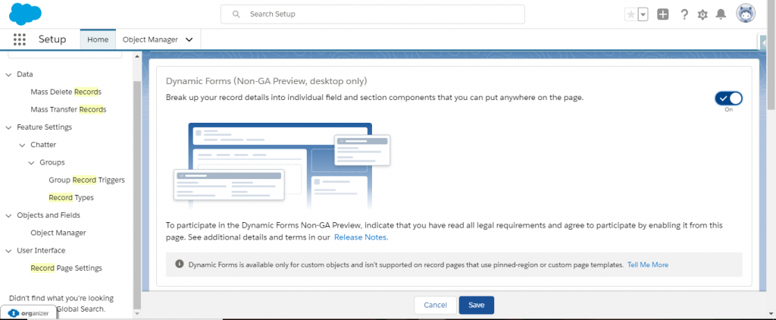Collapse the User Interface section
This screenshot has height=320, width=776.
[x=8, y=251]
